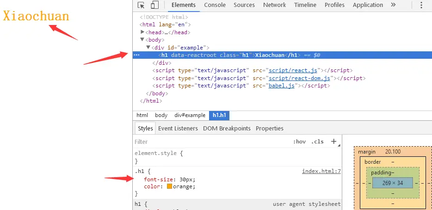
Task: Switch to the Sources tab
Action: point(244,5)
